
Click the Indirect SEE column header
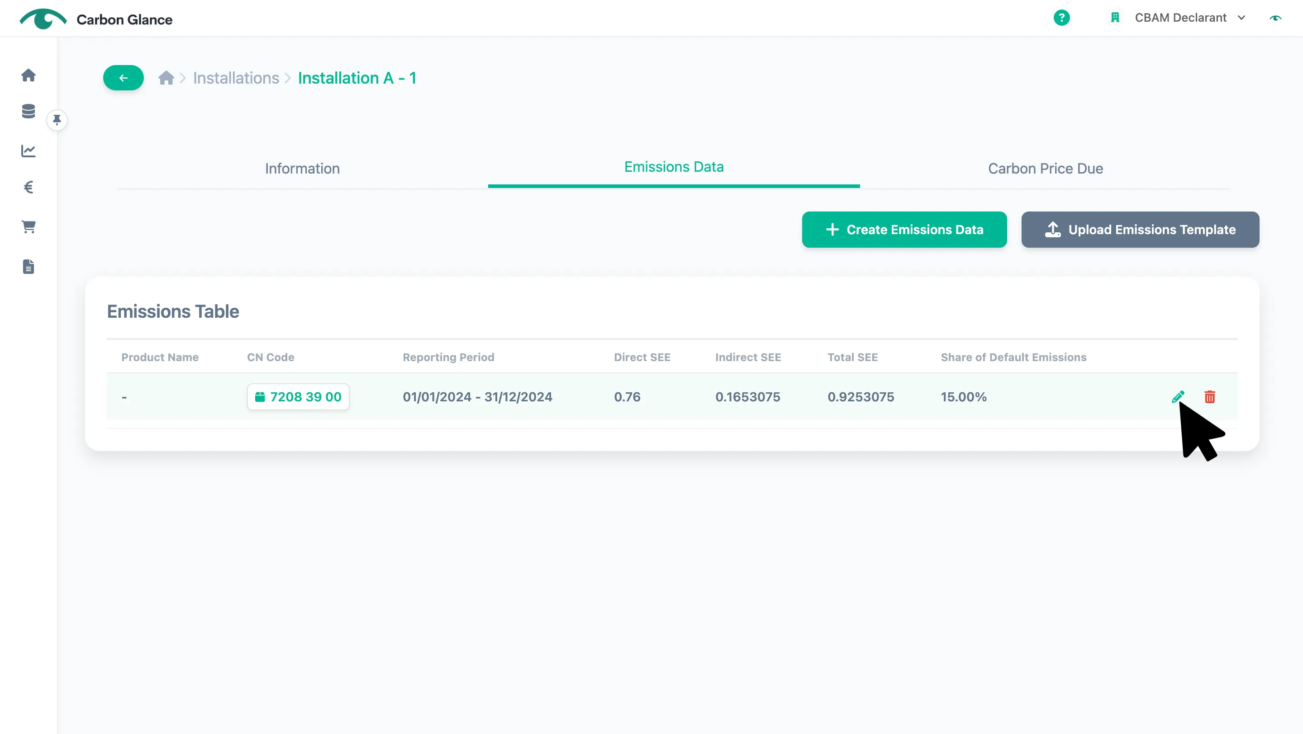747,357
